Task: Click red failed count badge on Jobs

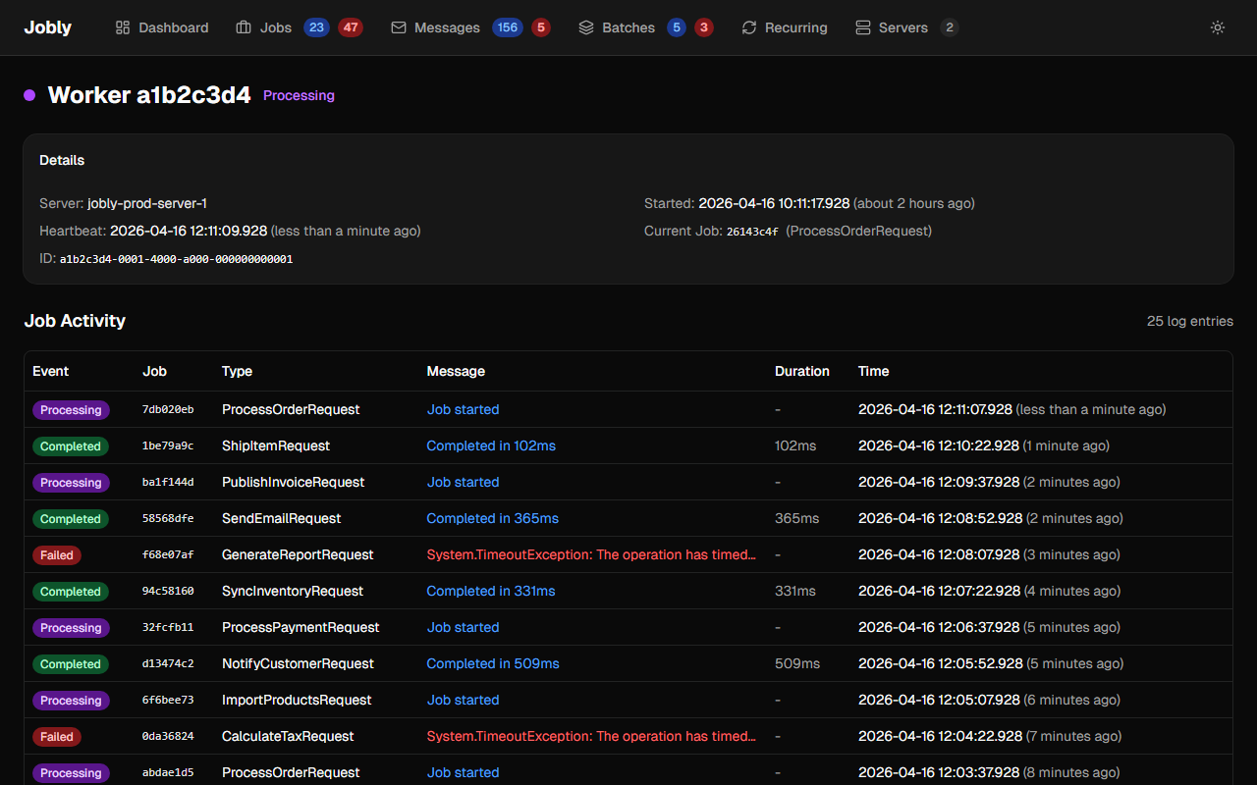Action: 351,27
